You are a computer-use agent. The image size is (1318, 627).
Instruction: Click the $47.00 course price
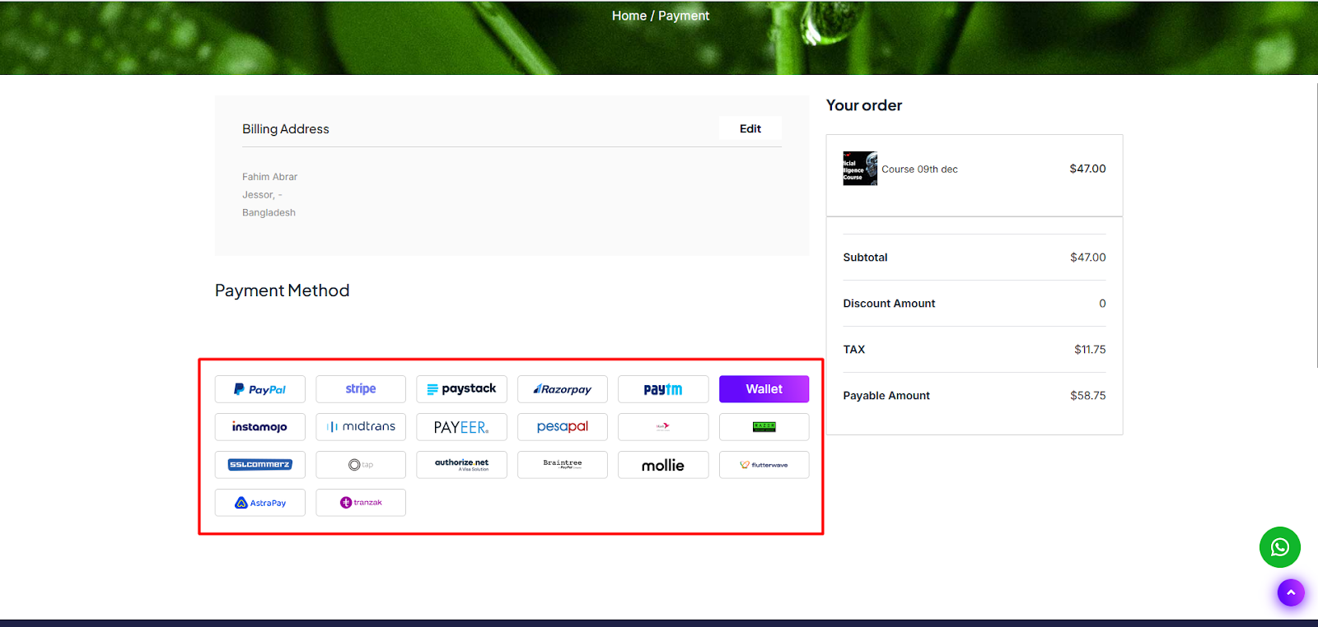tap(1087, 169)
